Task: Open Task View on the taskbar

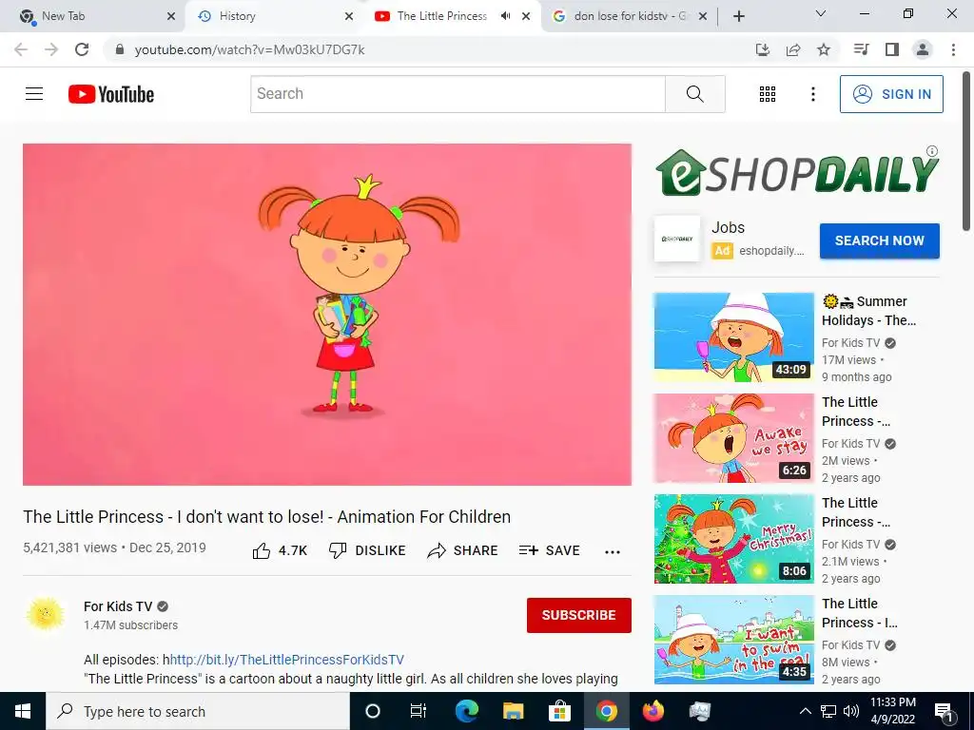Action: pyautogui.click(x=419, y=711)
